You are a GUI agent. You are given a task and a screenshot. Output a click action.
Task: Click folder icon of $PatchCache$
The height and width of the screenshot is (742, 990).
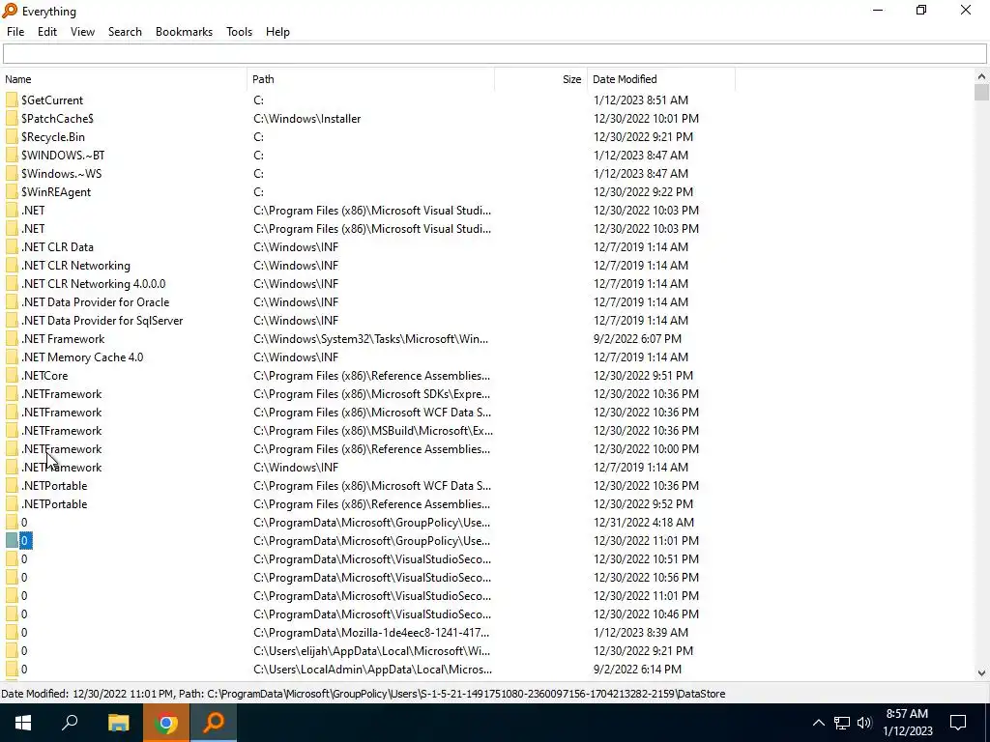coord(12,118)
